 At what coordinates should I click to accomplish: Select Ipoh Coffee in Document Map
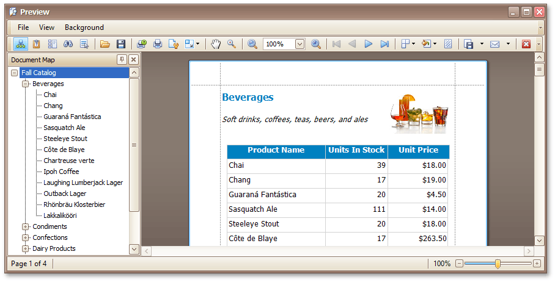61,172
